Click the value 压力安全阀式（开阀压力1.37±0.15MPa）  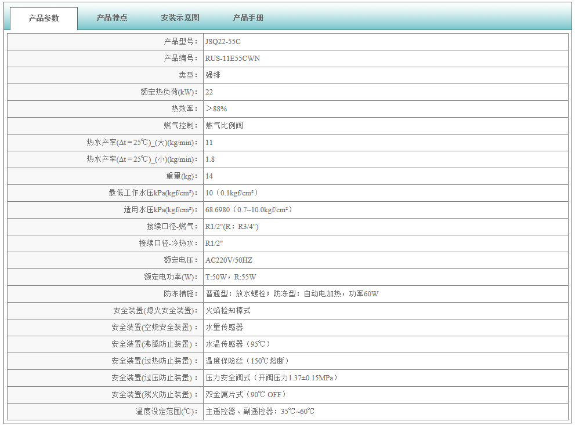272,377
